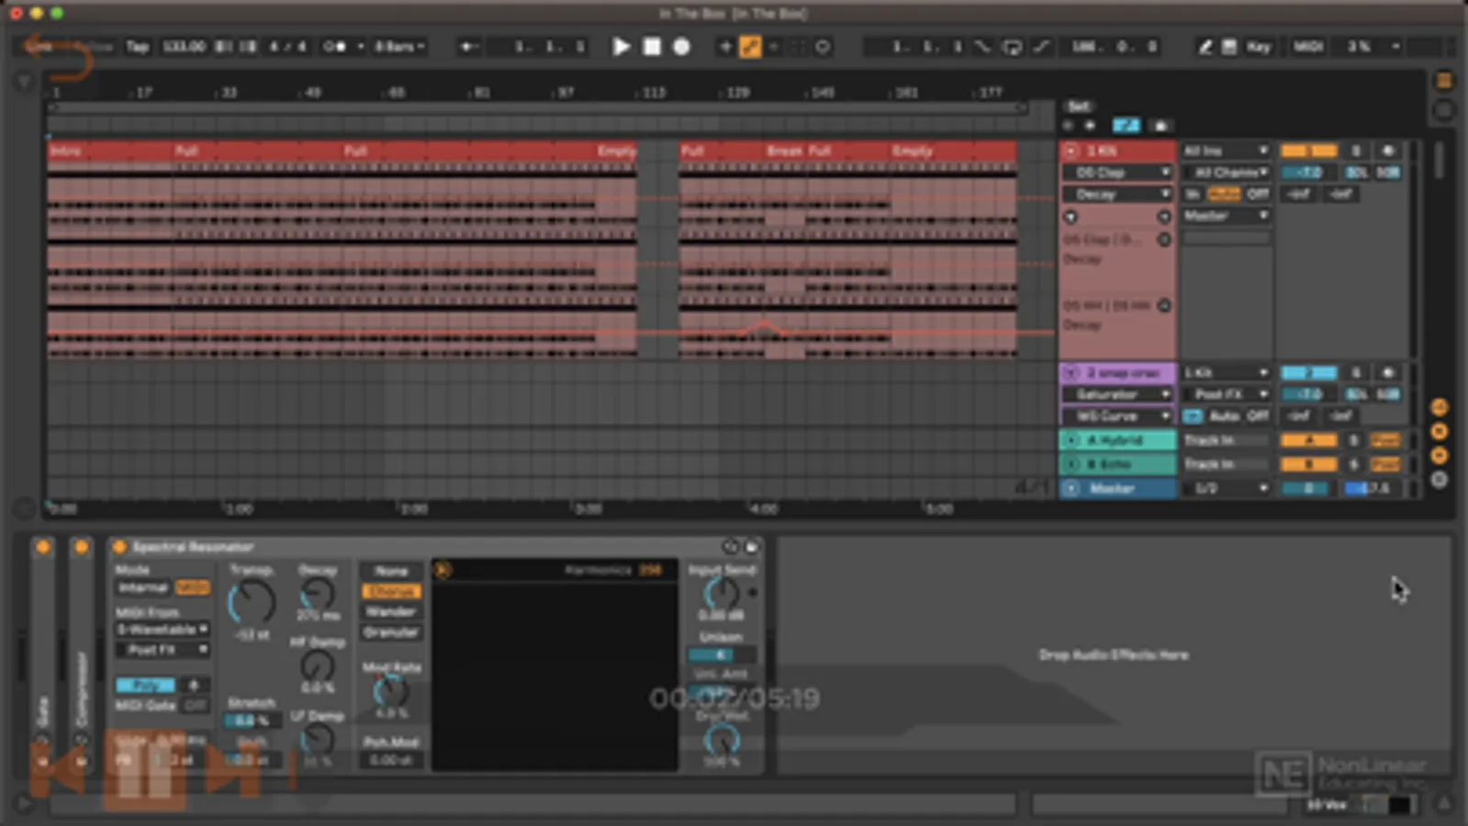Click the Play button in transport
1468x826 pixels.
tap(621, 47)
